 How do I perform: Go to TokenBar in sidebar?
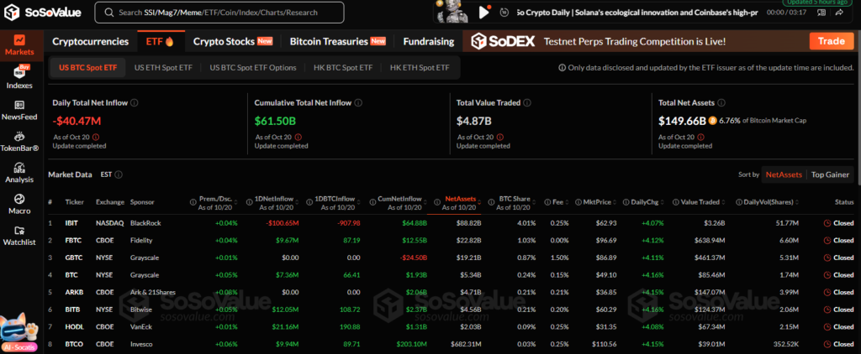(x=18, y=140)
